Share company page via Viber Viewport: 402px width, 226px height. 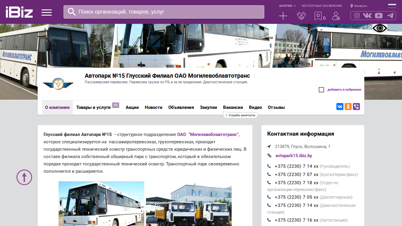(x=356, y=107)
